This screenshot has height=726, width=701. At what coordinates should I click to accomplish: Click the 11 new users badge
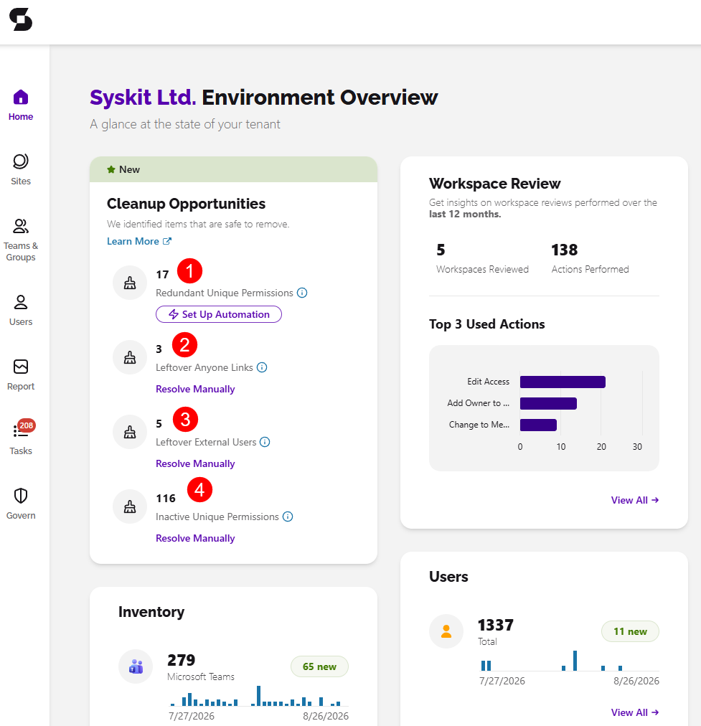[x=630, y=631]
